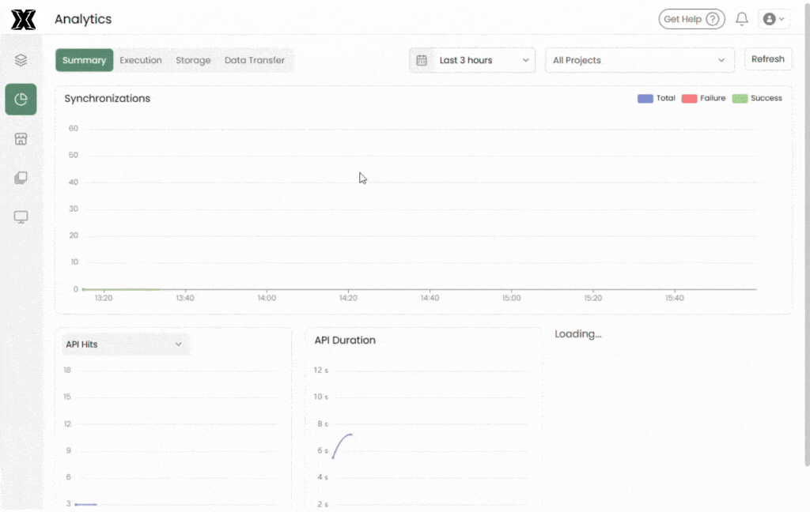Expand the Last 3 hours time dropdown

click(483, 60)
